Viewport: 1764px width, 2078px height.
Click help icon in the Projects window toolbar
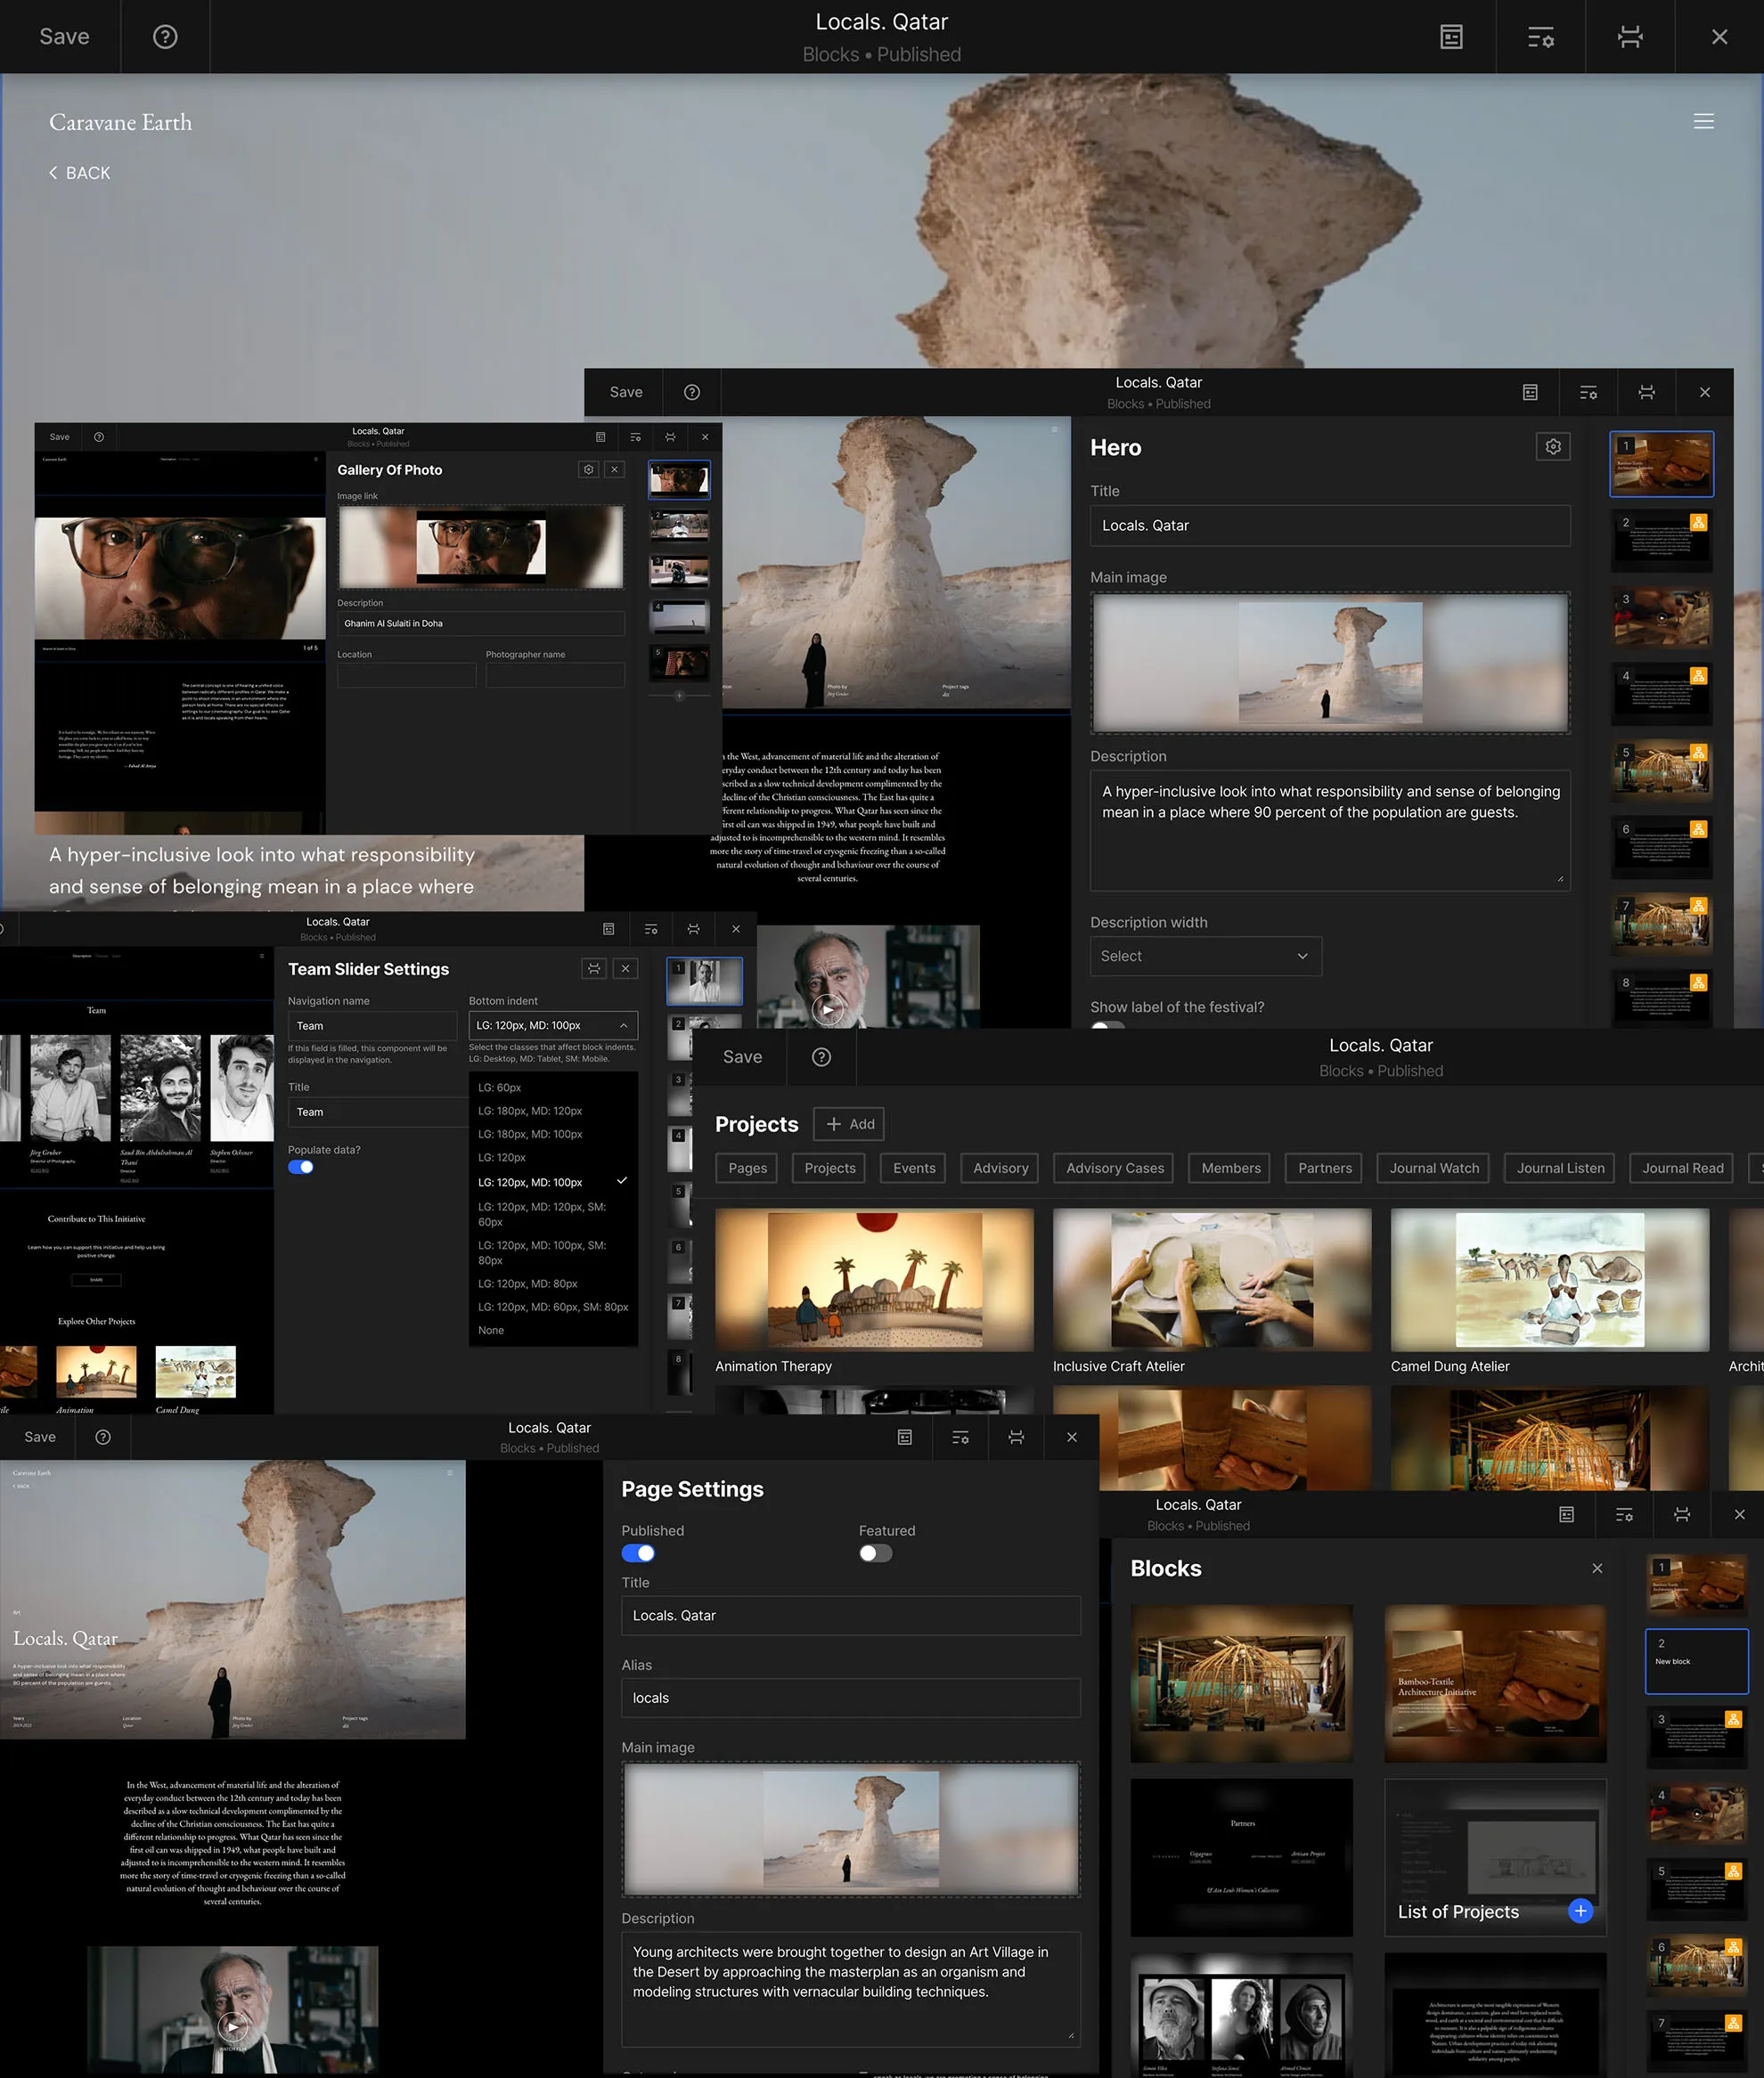click(x=821, y=1056)
